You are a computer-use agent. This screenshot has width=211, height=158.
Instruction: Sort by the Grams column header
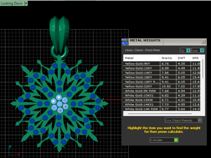[x=168, y=58]
